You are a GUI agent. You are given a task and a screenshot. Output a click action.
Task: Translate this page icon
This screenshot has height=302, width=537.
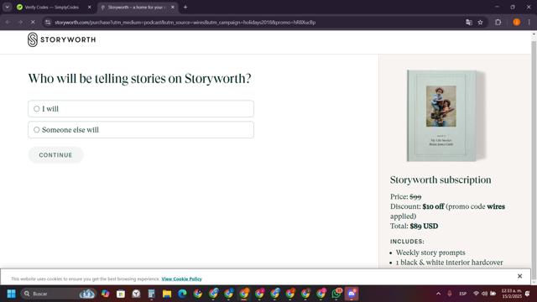pos(469,23)
